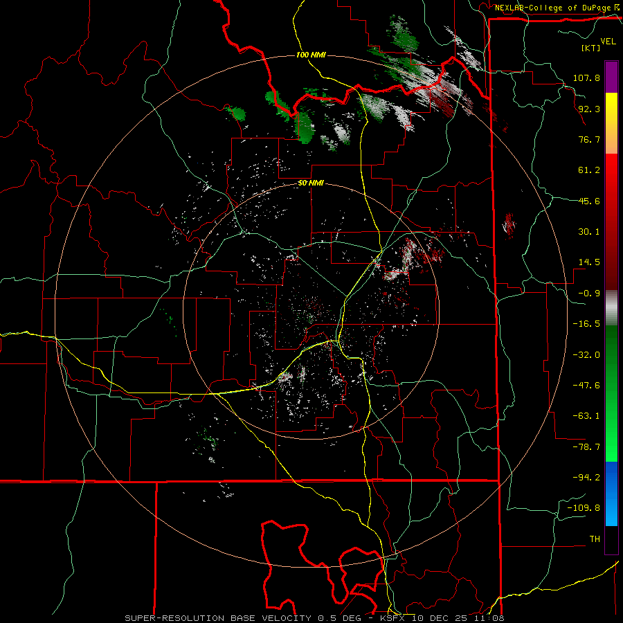Select the 107.8 scale value
623x623 pixels.
pos(586,78)
